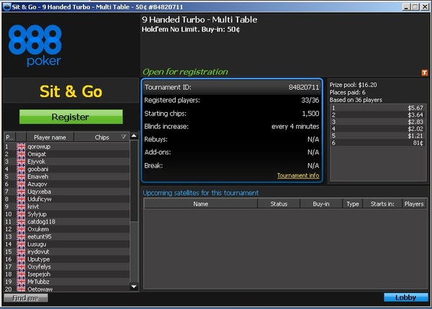The height and width of the screenshot is (309, 432).
Task: Click the poker icon in the title bar
Action: (6, 7)
